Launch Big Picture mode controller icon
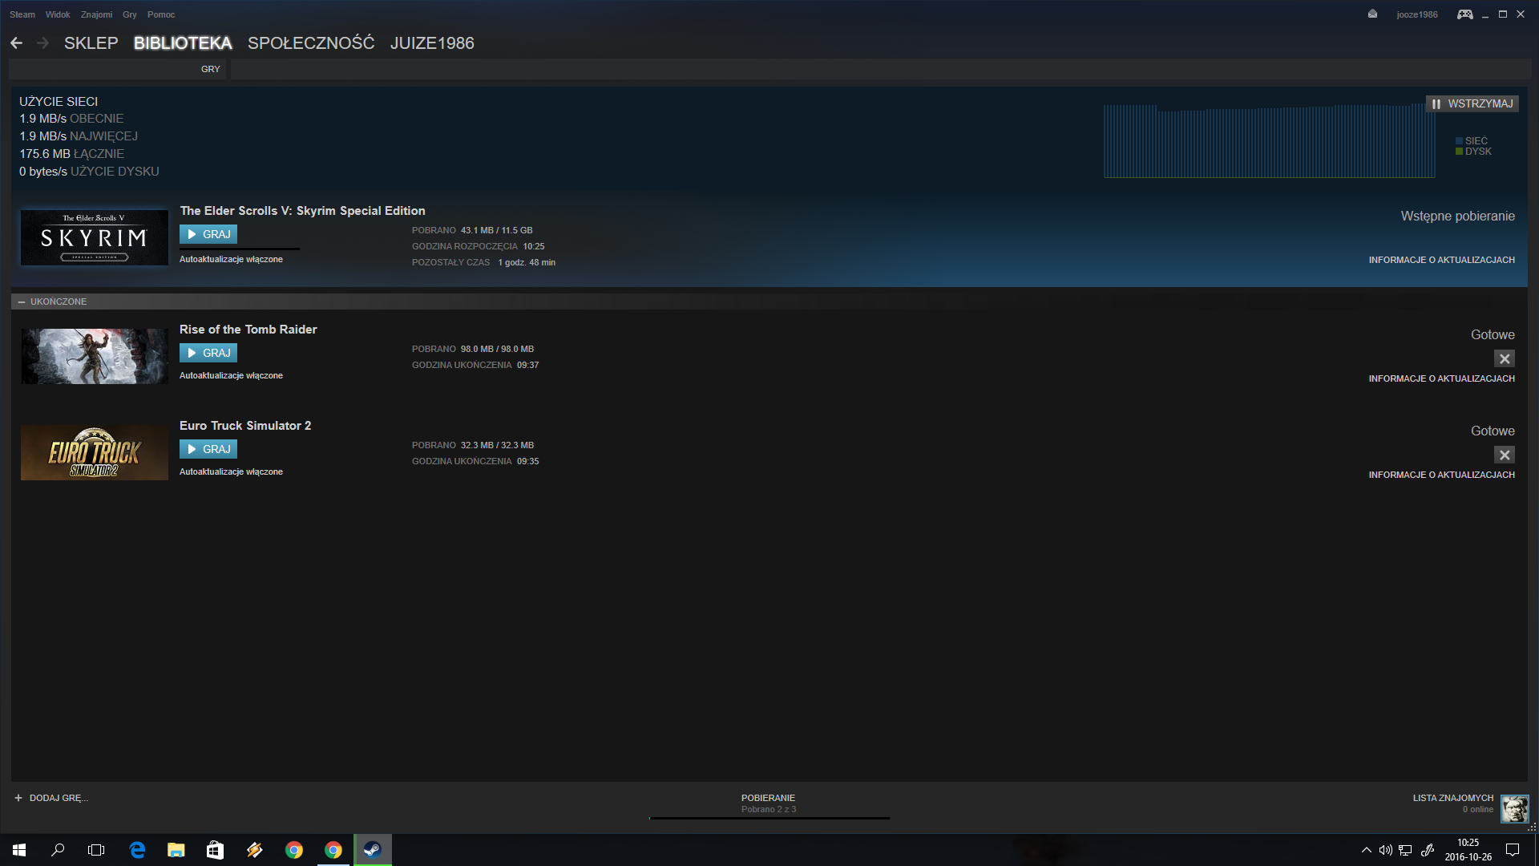Image resolution: width=1539 pixels, height=866 pixels. click(1464, 14)
